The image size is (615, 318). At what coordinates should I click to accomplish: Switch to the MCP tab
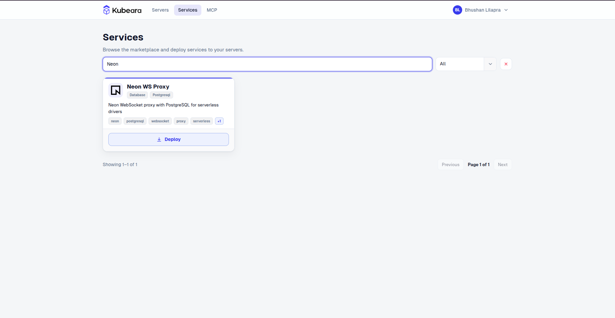(x=212, y=10)
